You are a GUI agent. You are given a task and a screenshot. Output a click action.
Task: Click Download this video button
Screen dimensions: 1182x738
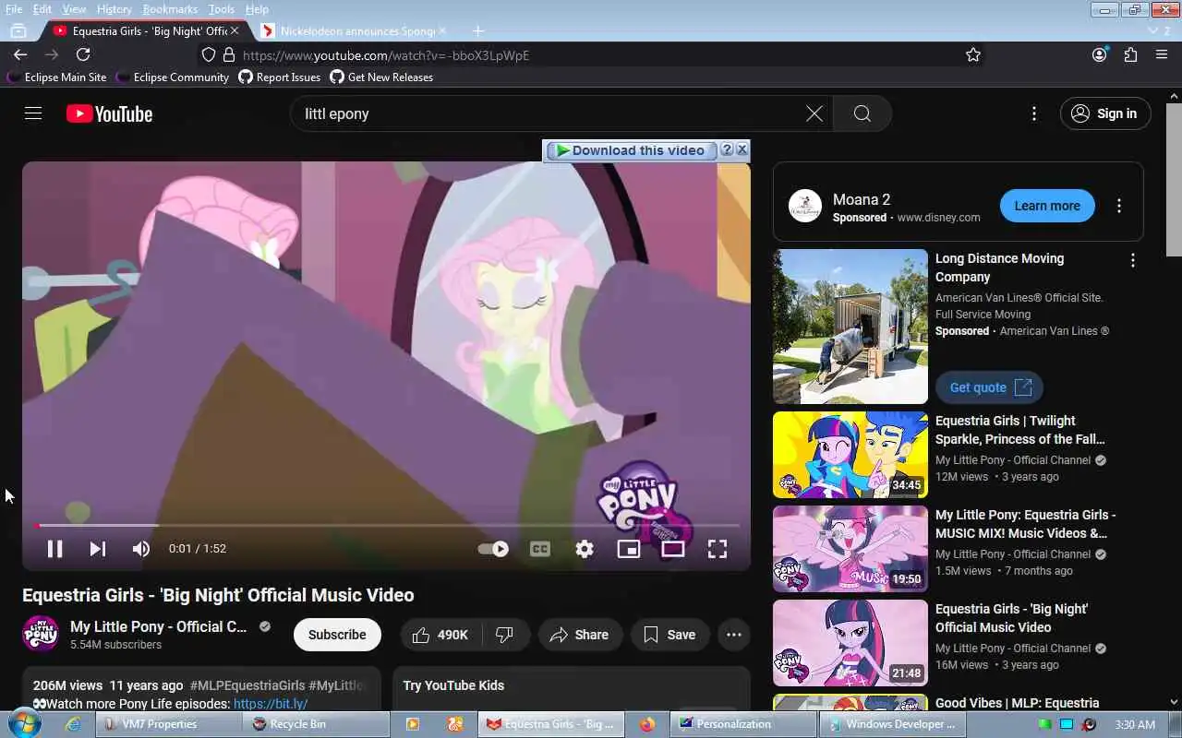(631, 150)
